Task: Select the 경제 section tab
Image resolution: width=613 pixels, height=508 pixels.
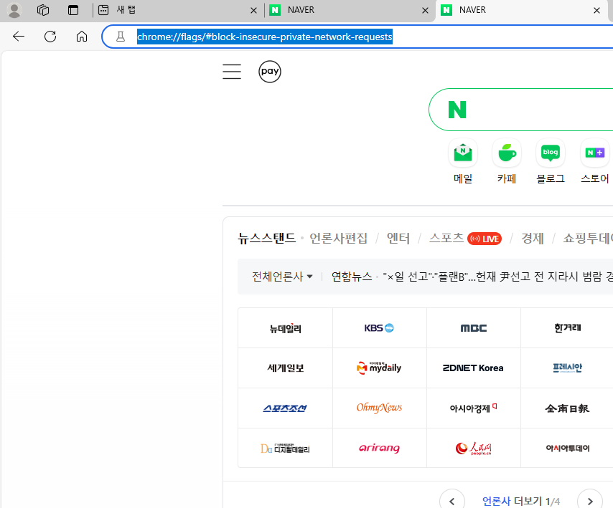Action: coord(532,238)
